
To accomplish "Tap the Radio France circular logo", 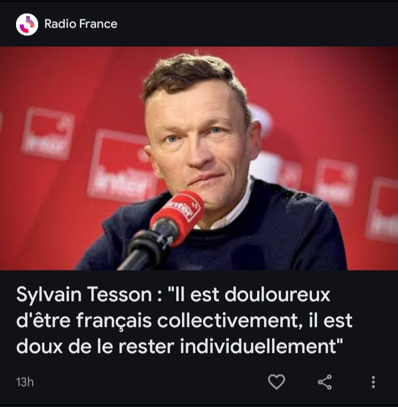I will [x=27, y=24].
